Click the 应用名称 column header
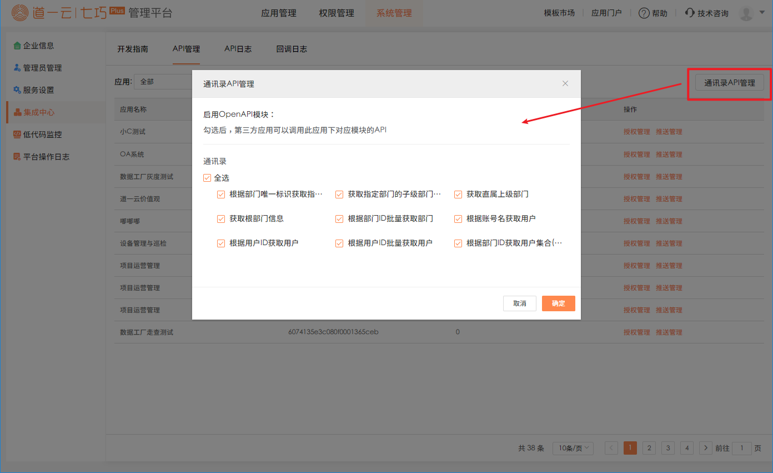773x473 pixels. pyautogui.click(x=133, y=109)
